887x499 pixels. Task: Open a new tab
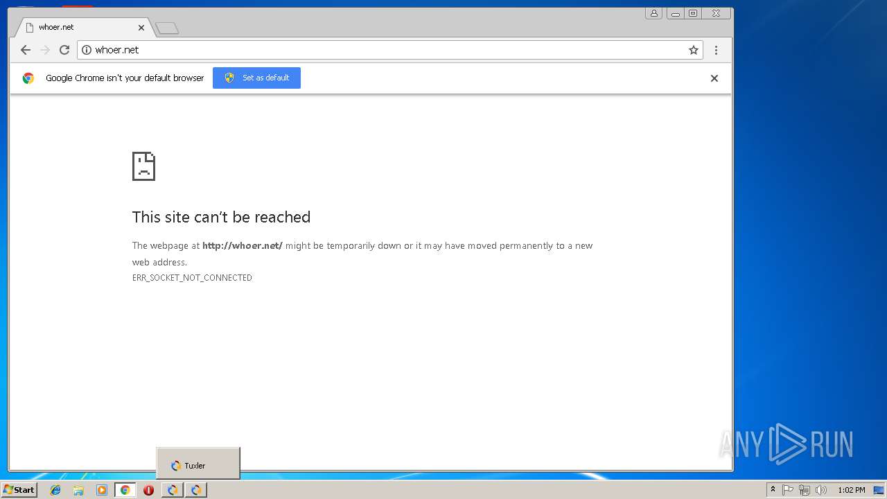[167, 28]
